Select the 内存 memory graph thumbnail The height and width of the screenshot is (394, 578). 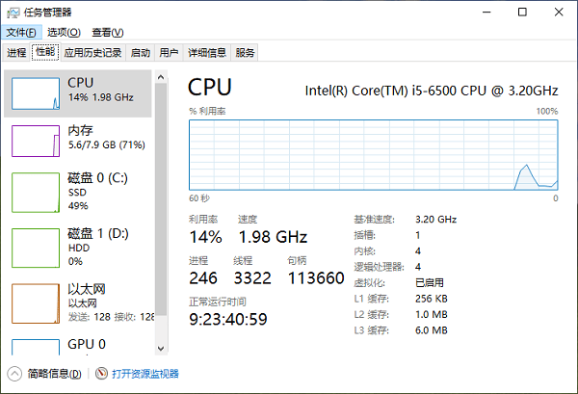pyautogui.click(x=36, y=141)
